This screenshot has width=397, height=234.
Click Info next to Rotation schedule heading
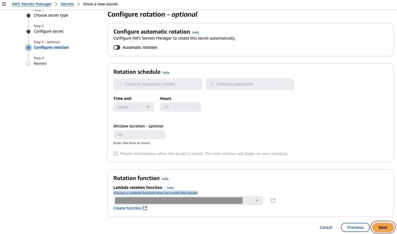[166, 72]
